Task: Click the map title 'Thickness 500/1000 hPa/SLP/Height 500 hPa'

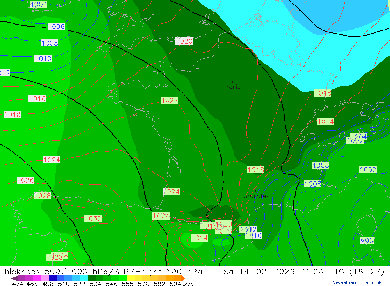Action: click(x=101, y=271)
